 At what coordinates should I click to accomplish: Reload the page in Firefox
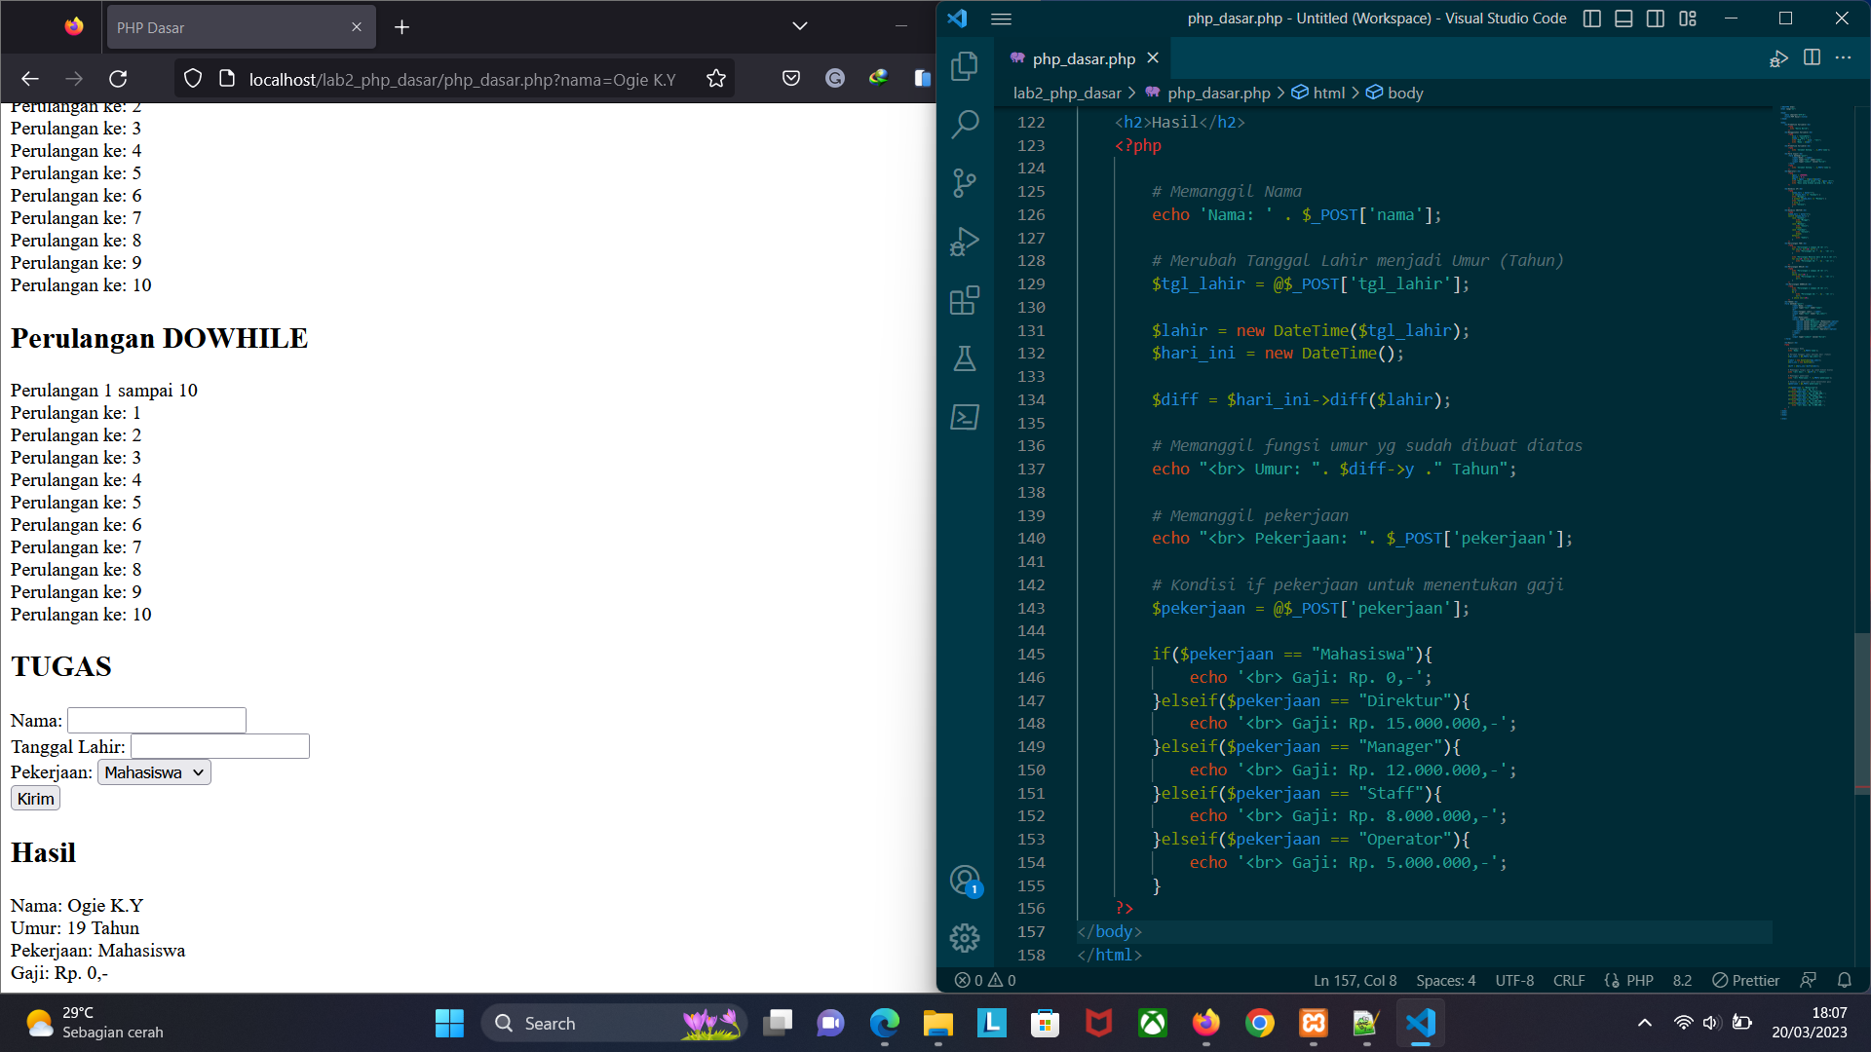[x=119, y=78]
